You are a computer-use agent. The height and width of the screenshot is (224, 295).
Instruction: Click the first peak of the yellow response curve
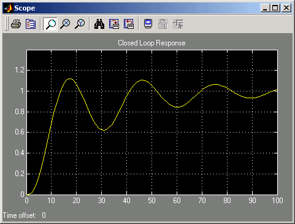70,79
